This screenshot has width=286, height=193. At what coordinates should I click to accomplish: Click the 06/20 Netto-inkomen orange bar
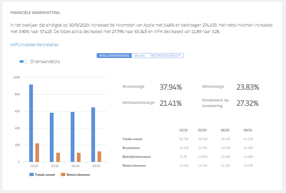pyautogui.click(x=79, y=157)
